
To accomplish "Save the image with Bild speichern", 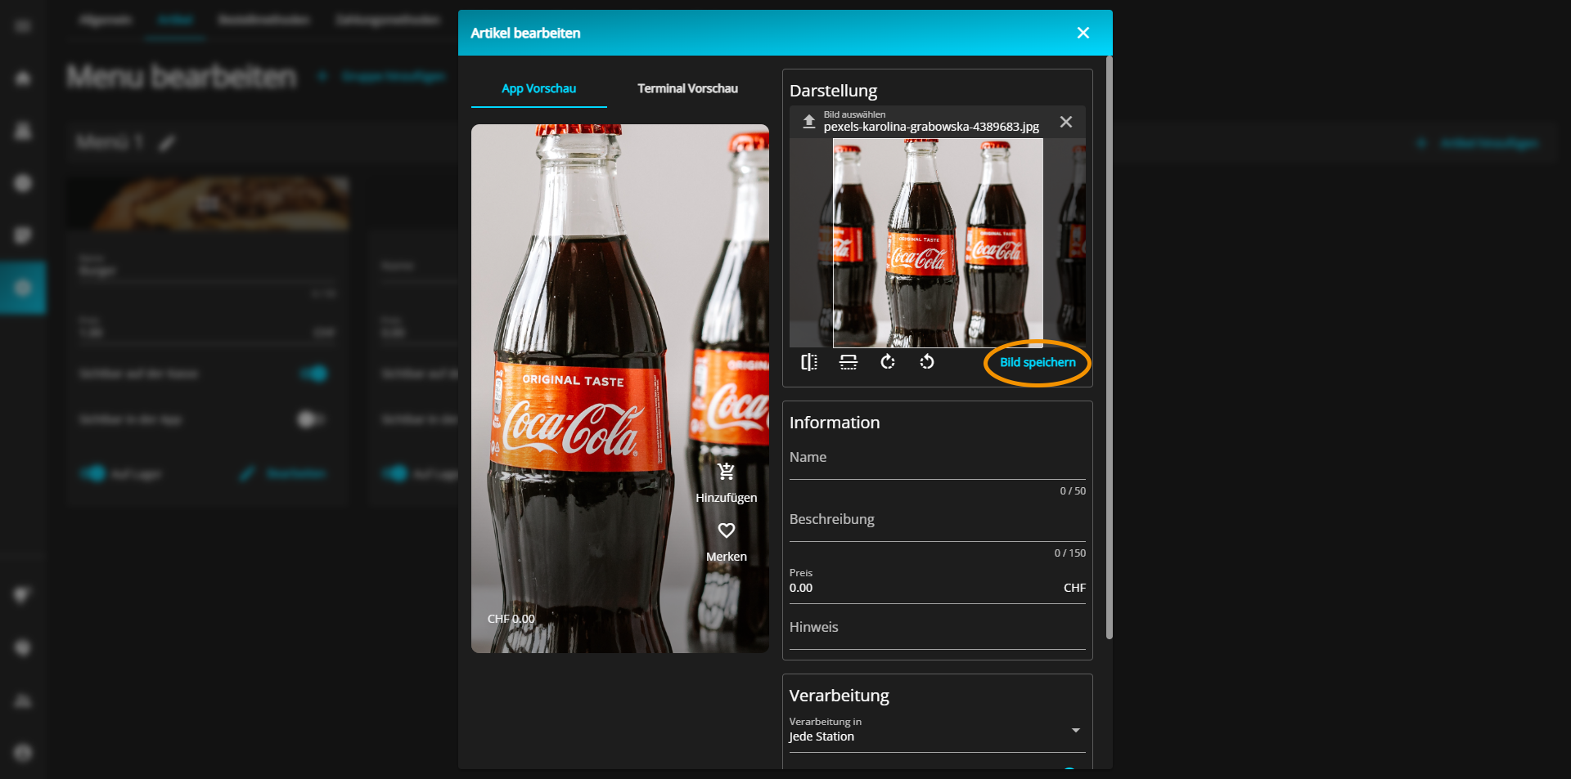I will [x=1038, y=362].
